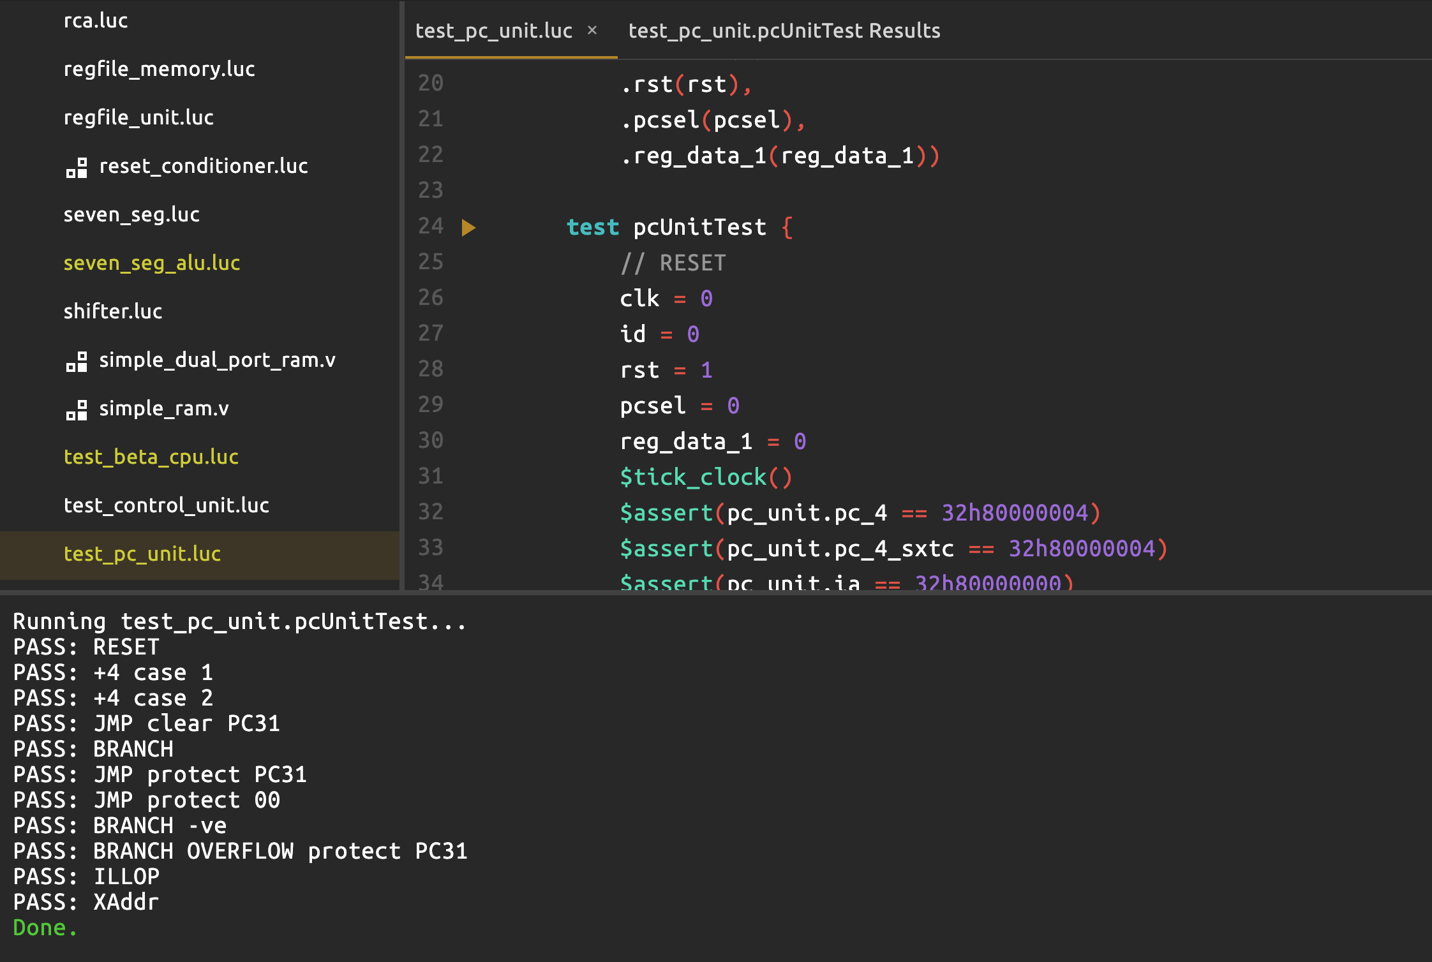Click the simple_dual_port_ram.v component icon
Image resolution: width=1432 pixels, height=962 pixels.
click(x=77, y=362)
